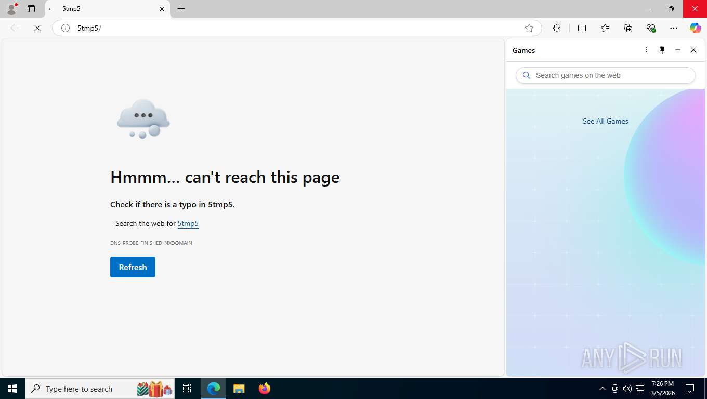The image size is (707, 399).
Task: Minimize the Games panel
Action: [678, 50]
